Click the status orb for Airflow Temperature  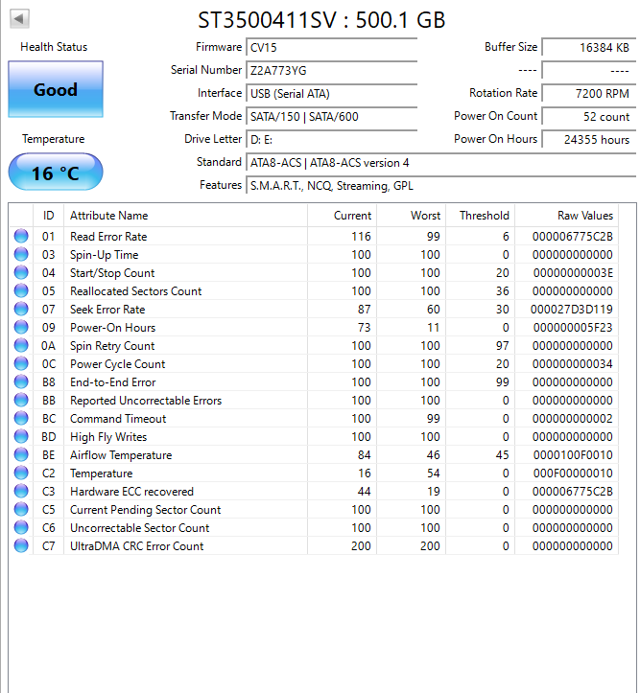21,454
